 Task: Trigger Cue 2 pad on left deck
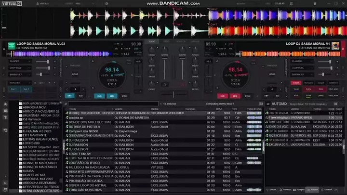tap(26, 89)
